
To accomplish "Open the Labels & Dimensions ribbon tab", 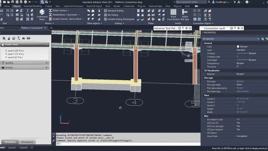I will [73, 6].
